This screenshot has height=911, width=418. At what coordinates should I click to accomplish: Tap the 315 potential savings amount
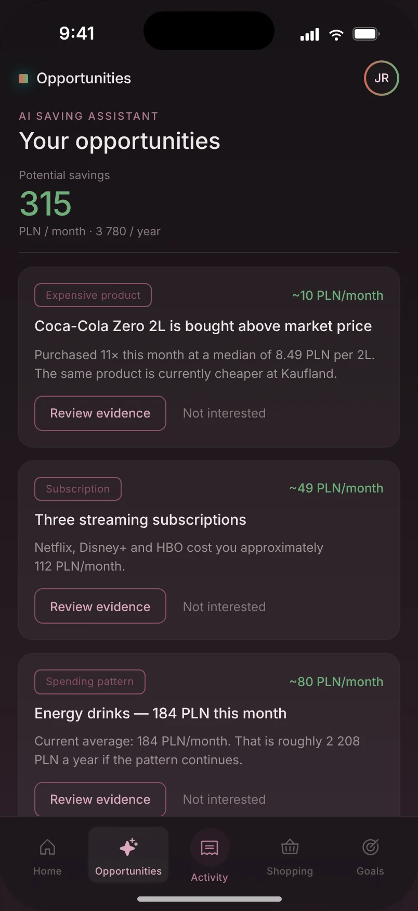tap(46, 204)
